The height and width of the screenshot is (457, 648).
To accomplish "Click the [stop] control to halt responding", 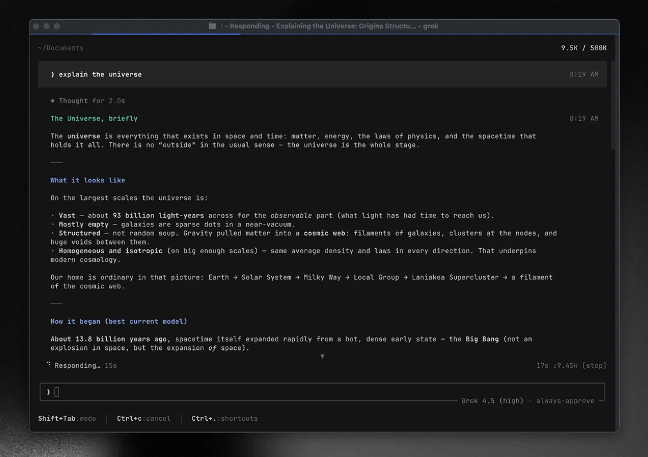I will click(594, 365).
